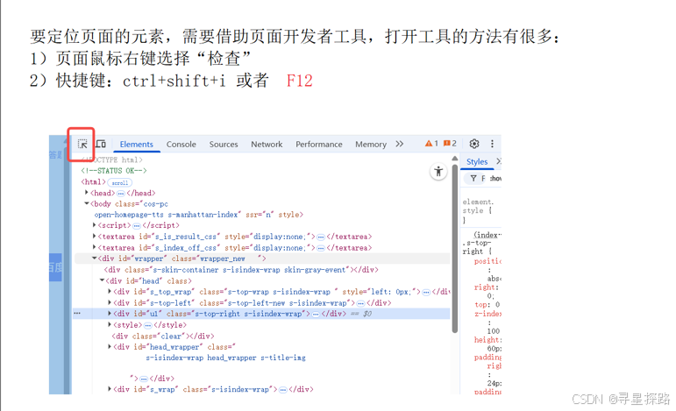Click the scroll-up arrow of the Elements panel scrollbar

pos(455,159)
